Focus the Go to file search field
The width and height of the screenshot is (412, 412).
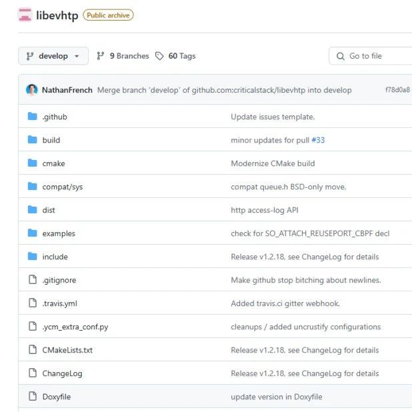tap(370, 56)
